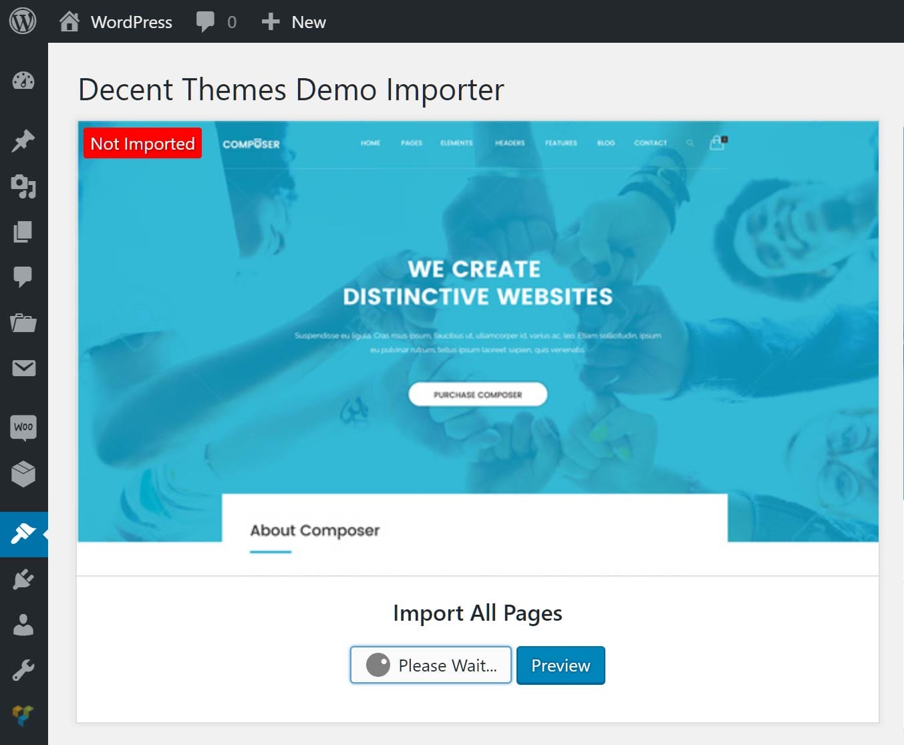Open Pages sidebar icon

pyautogui.click(x=23, y=231)
